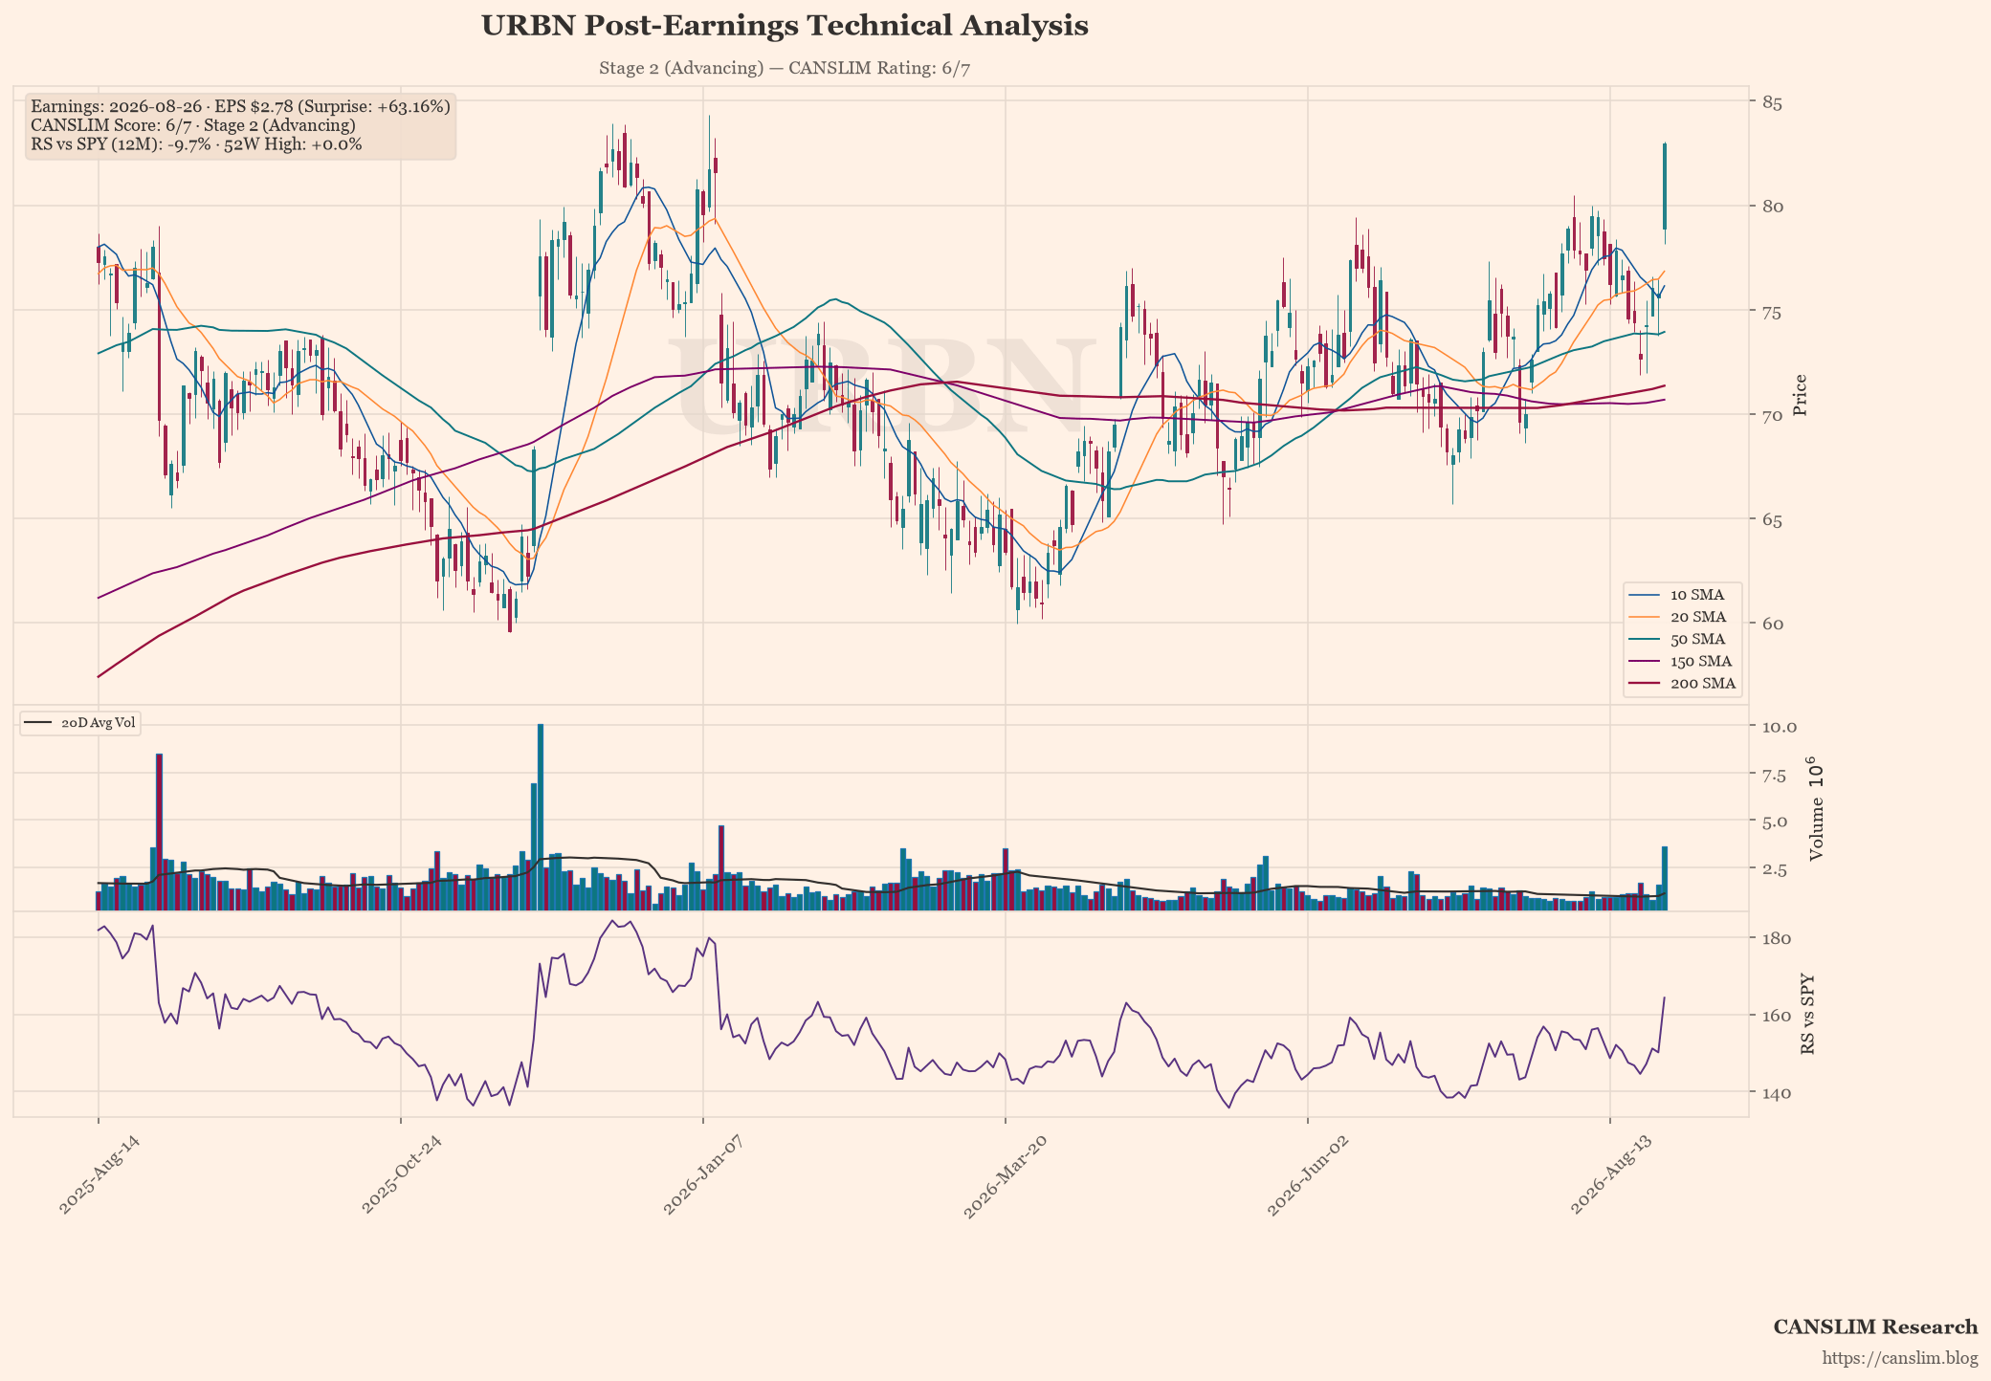Click the 20D Avg Vol legend label

click(98, 723)
